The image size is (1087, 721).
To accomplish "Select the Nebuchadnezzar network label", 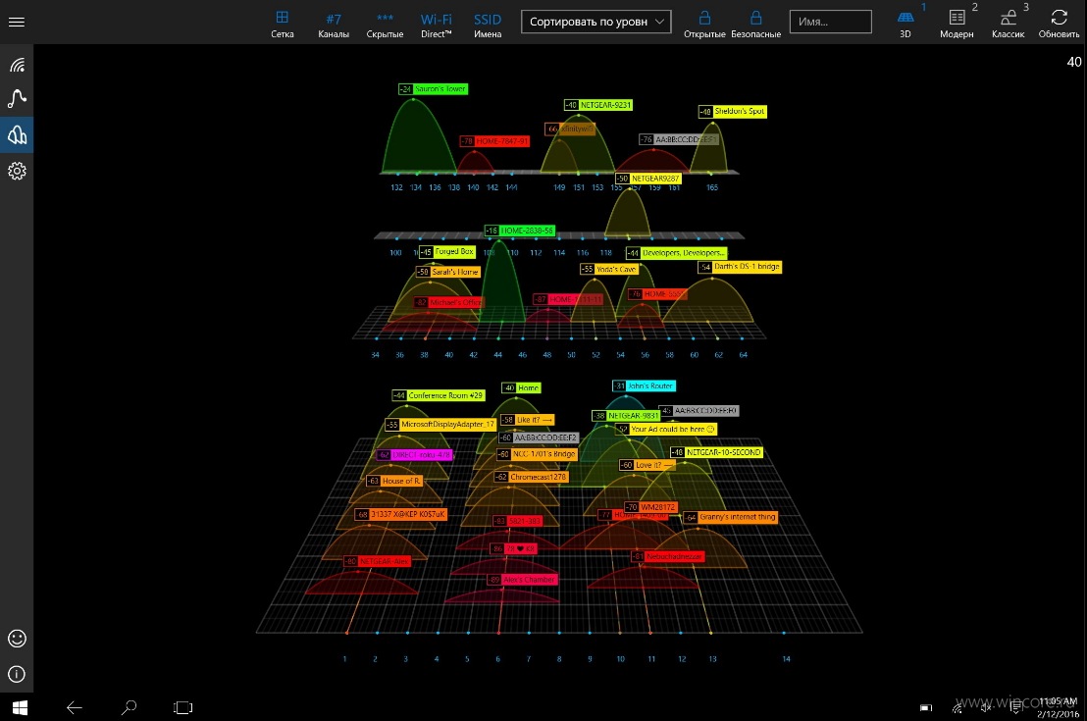I will click(667, 557).
